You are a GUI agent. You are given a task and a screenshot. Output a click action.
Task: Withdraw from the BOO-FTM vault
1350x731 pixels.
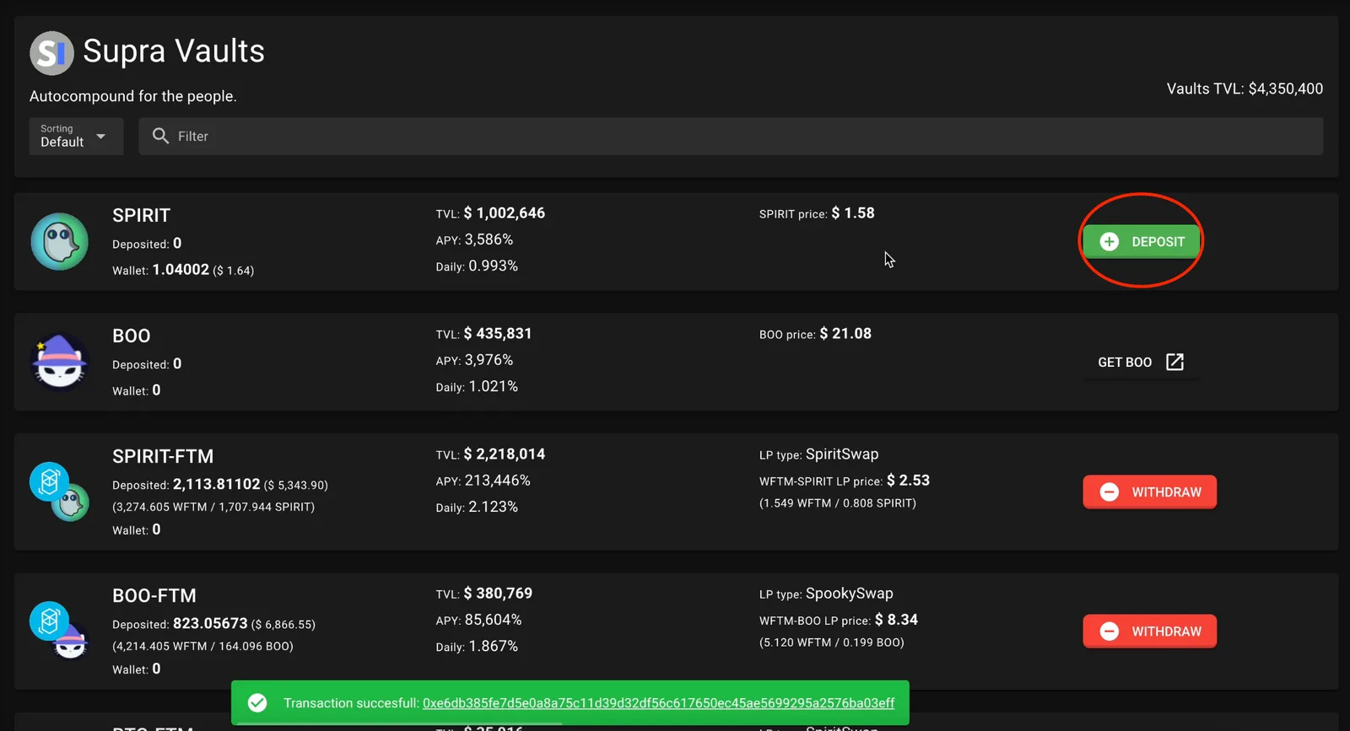1150,632
